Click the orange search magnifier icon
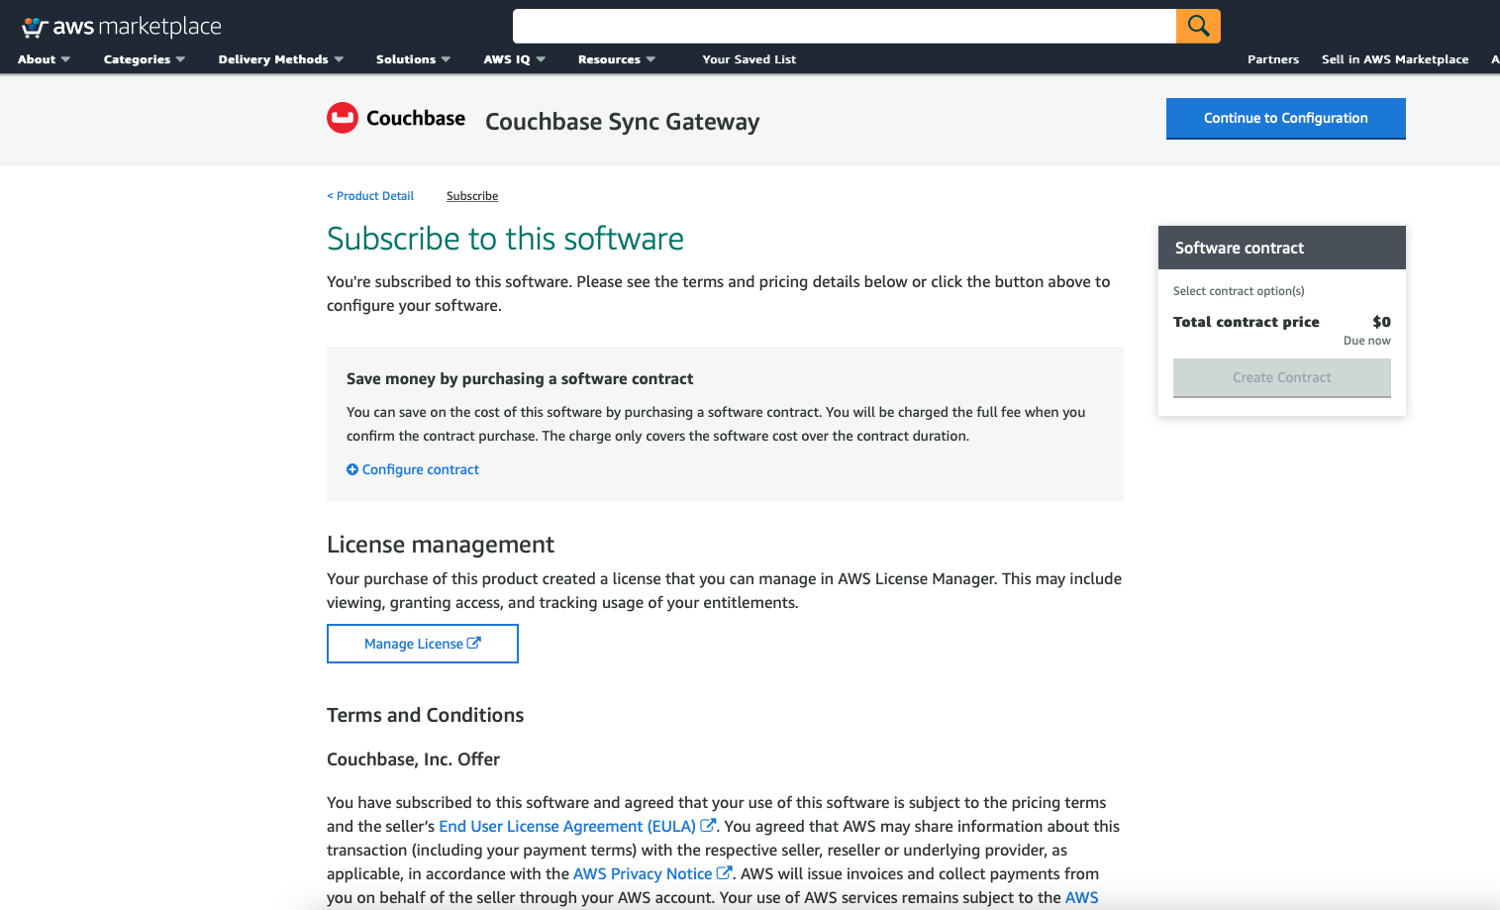1500x910 pixels. pyautogui.click(x=1198, y=26)
